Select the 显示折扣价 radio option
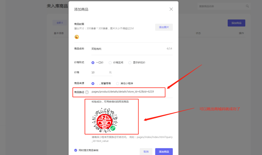262x155 pixels. (130, 63)
